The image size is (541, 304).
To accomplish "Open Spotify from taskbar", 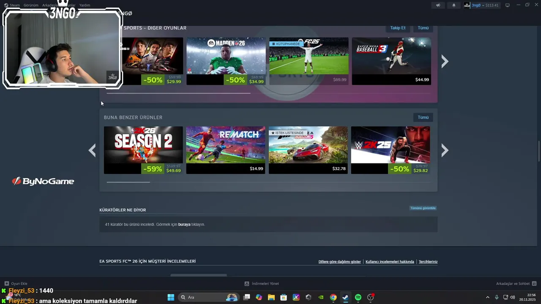I will click(358, 297).
